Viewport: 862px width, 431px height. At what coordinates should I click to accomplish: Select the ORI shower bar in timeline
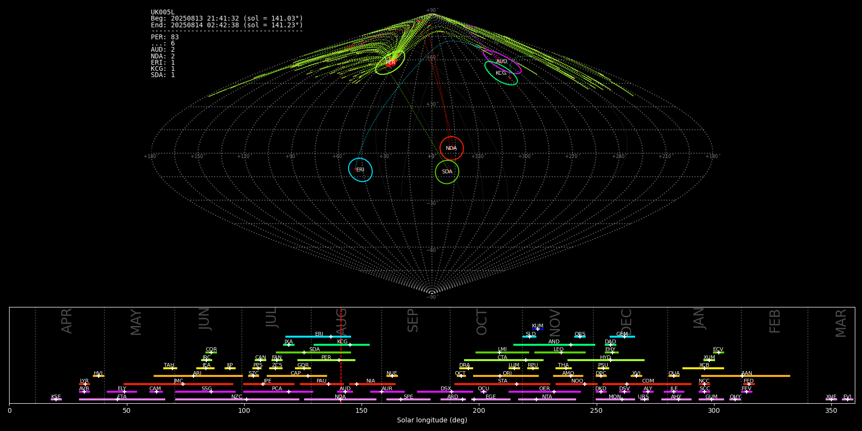(x=506, y=376)
